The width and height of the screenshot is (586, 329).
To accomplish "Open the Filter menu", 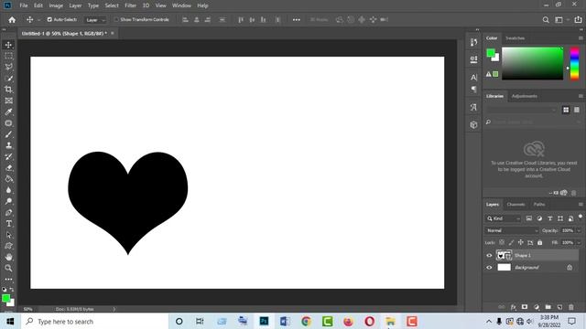I will click(x=130, y=5).
